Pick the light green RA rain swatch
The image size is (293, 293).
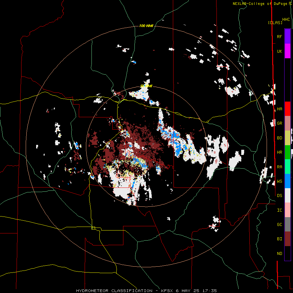(x=287, y=167)
